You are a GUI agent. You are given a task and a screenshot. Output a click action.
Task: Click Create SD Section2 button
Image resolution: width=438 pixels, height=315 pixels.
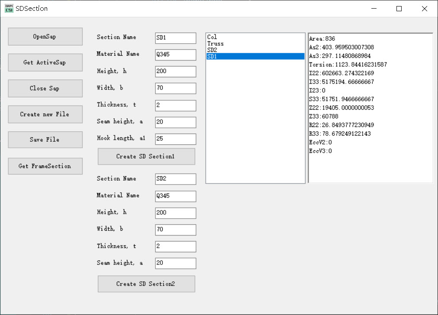(x=146, y=284)
